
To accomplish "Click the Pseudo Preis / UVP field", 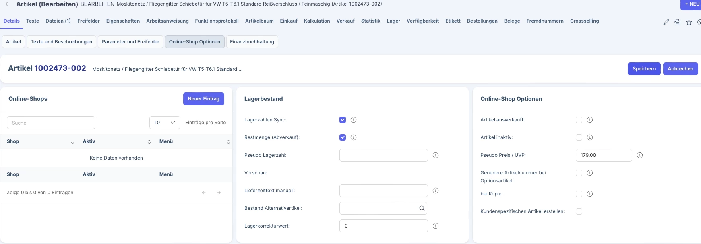I will (x=604, y=155).
